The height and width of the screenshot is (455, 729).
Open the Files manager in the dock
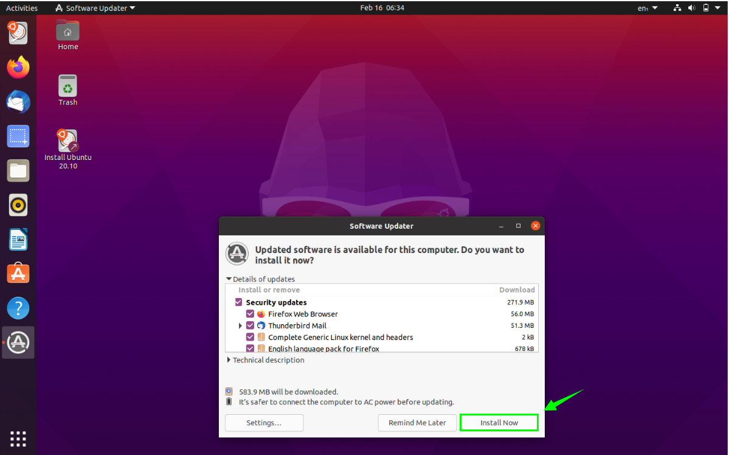click(18, 171)
